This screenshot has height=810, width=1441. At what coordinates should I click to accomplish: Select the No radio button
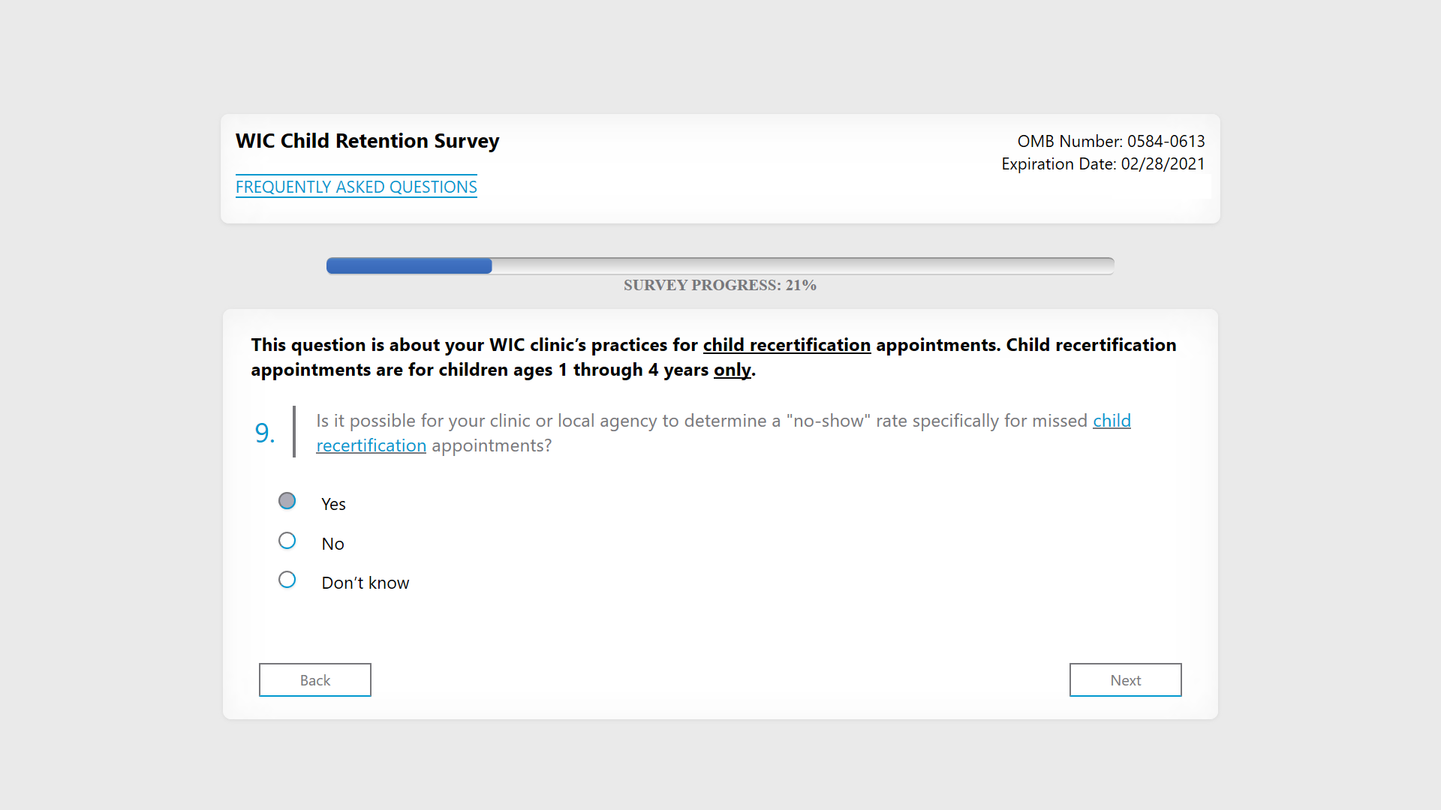coord(287,541)
